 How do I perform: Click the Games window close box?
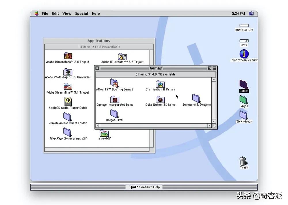pos(97,68)
